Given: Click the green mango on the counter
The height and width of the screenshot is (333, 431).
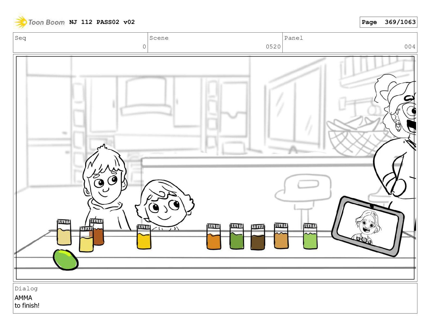Looking at the screenshot, I should [x=66, y=260].
